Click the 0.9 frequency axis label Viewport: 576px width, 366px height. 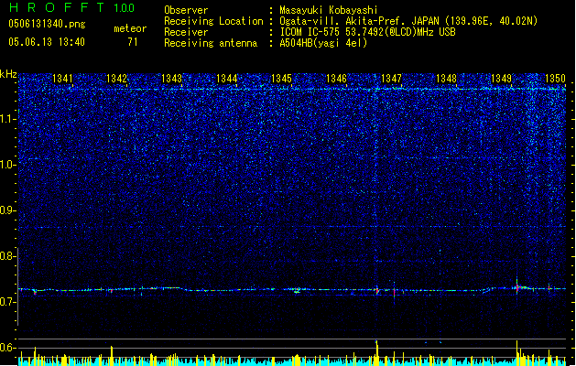8,210
